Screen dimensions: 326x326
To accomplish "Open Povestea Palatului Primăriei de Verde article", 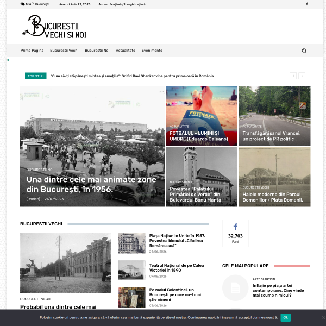I will coord(195,195).
